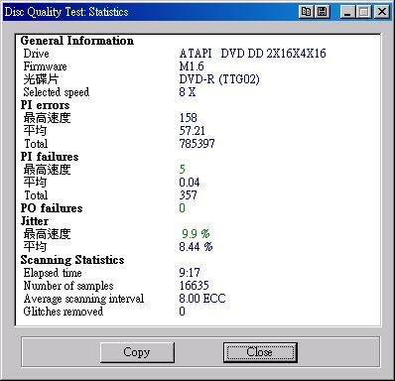Click firmware value 'M1.6'
The image size is (395, 381).
tap(192, 66)
